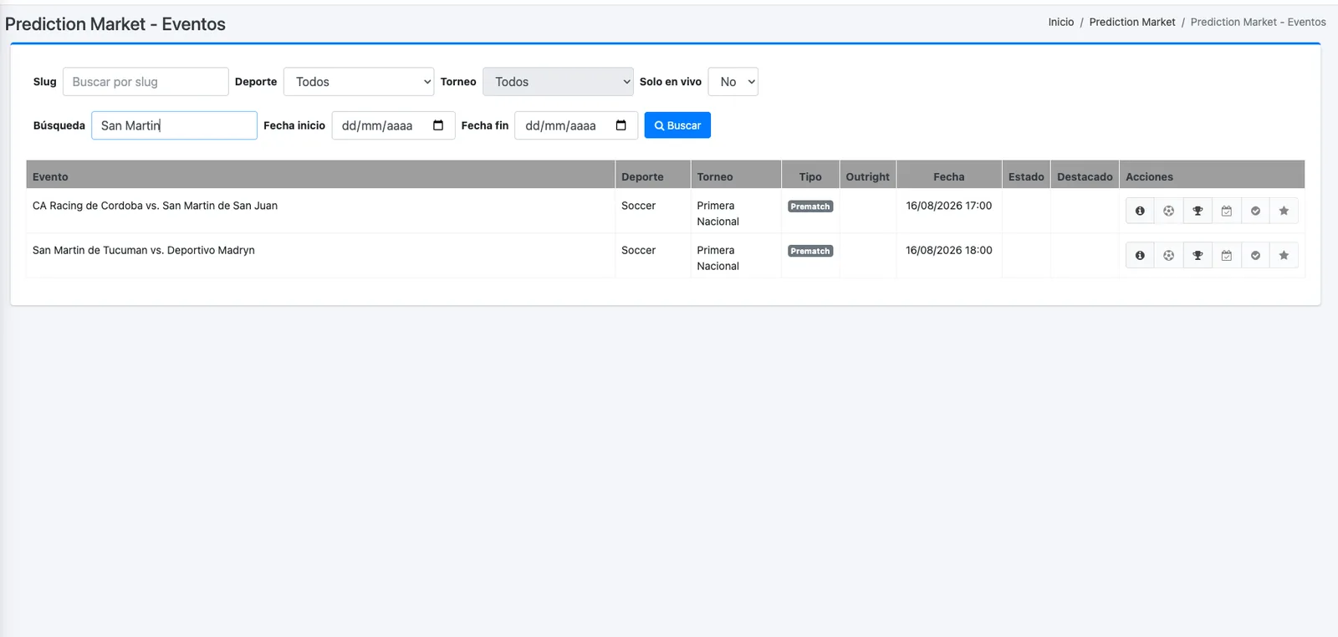
Task: Click calendar-check icon in CA Racing row
Action: [x=1226, y=211]
